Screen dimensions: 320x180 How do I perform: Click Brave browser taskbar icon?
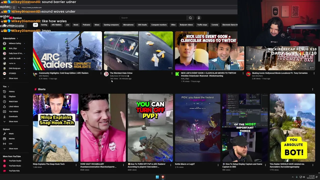163,177
